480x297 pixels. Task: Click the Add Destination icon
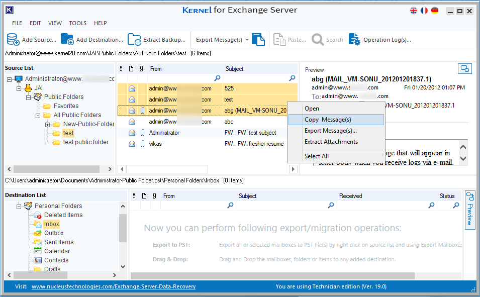[67, 40]
